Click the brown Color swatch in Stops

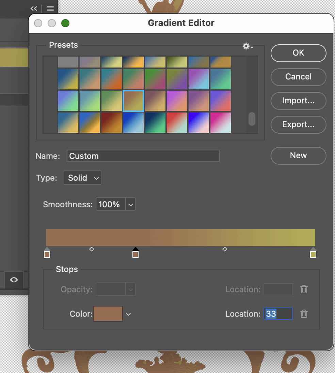click(x=108, y=314)
